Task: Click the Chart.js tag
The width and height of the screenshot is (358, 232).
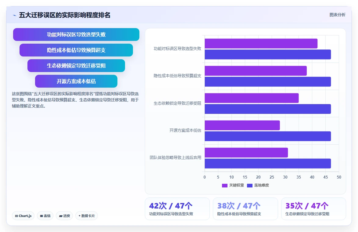Action: (23, 216)
